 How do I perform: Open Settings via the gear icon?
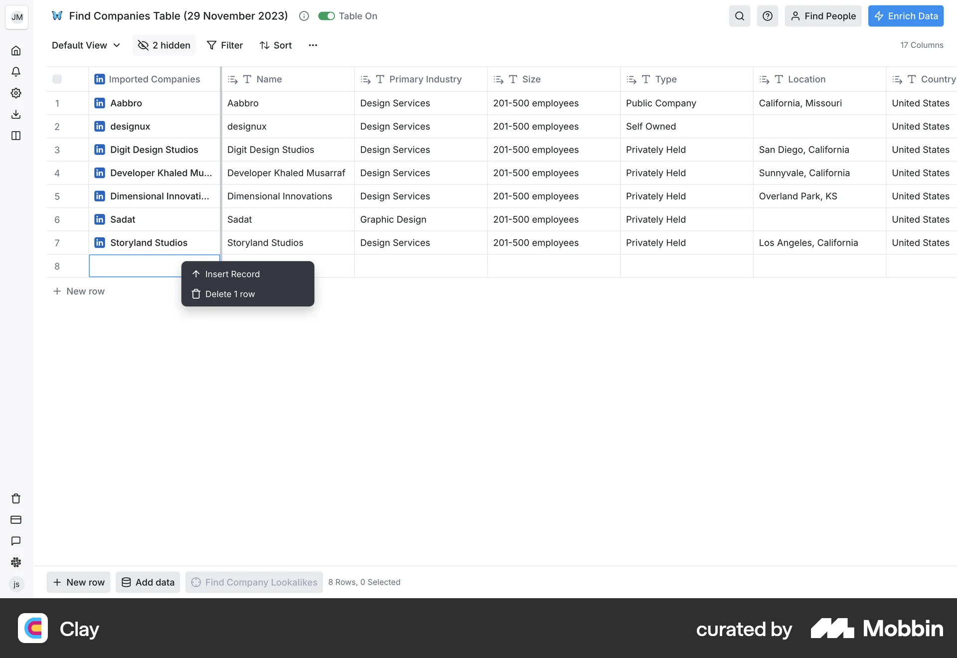[16, 93]
